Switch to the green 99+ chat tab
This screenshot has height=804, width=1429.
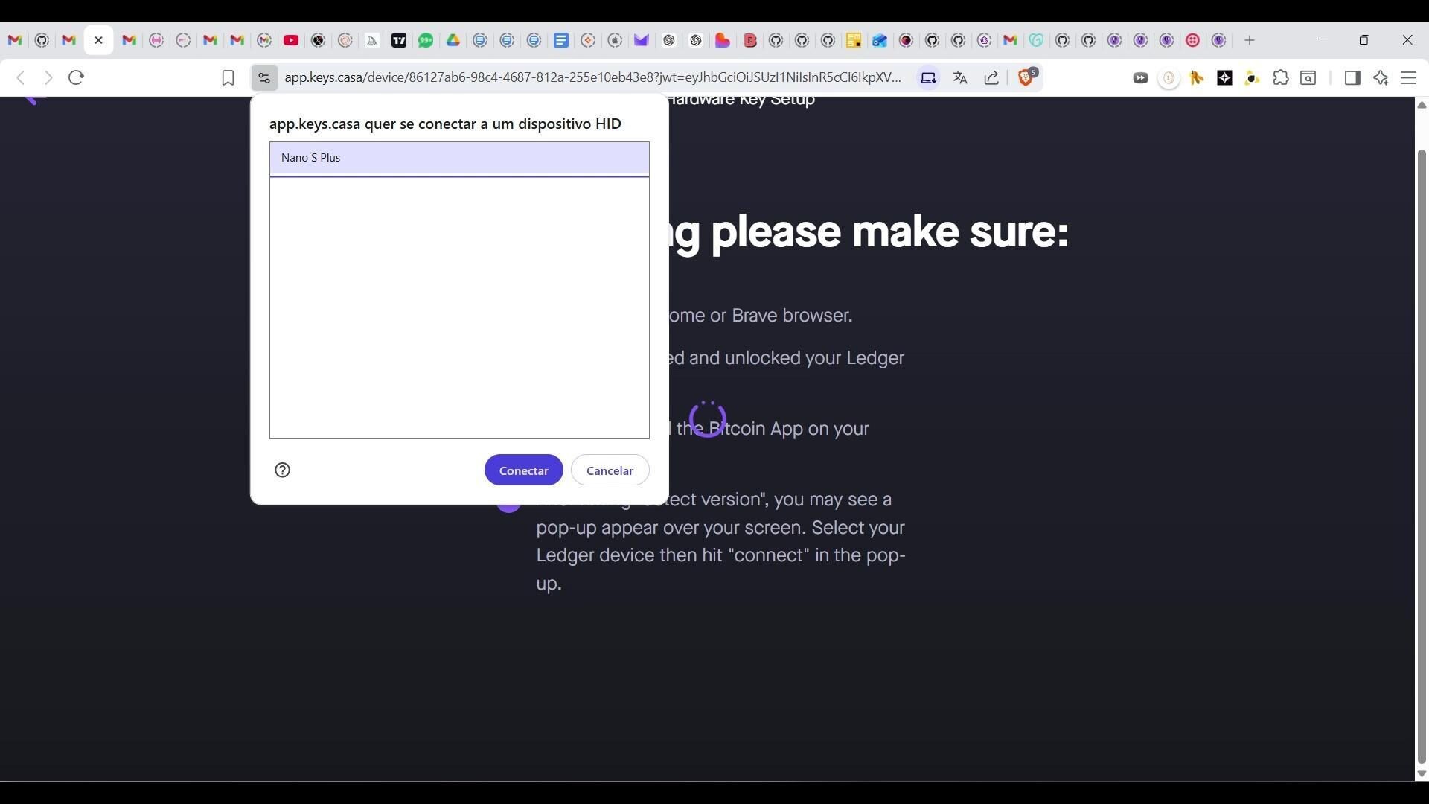point(426,40)
